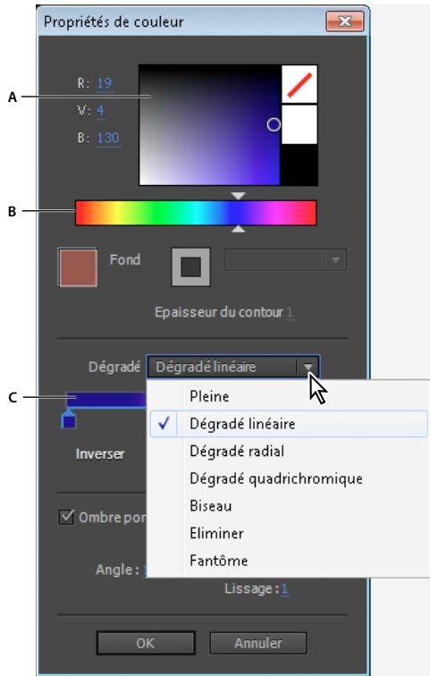Expand the disabled stroke style dropdown
The image size is (430, 676).
335,260
